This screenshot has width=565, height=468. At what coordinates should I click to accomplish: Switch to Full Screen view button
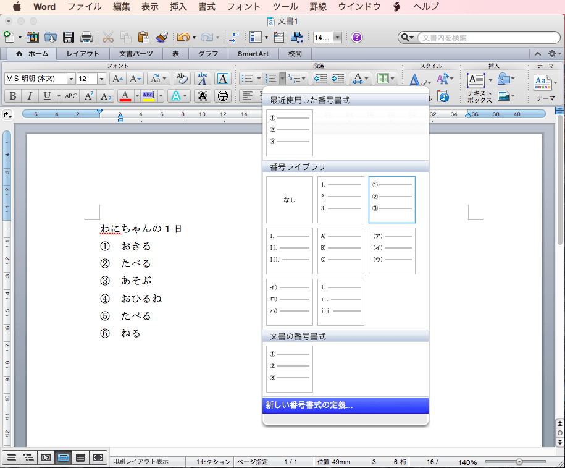(x=98, y=458)
